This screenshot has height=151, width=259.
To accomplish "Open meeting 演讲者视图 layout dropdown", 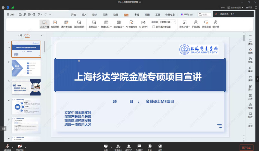I will pyautogui.click(x=235, y=7).
